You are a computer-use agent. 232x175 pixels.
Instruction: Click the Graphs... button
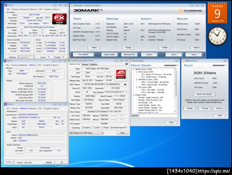pyautogui.click(x=149, y=55)
